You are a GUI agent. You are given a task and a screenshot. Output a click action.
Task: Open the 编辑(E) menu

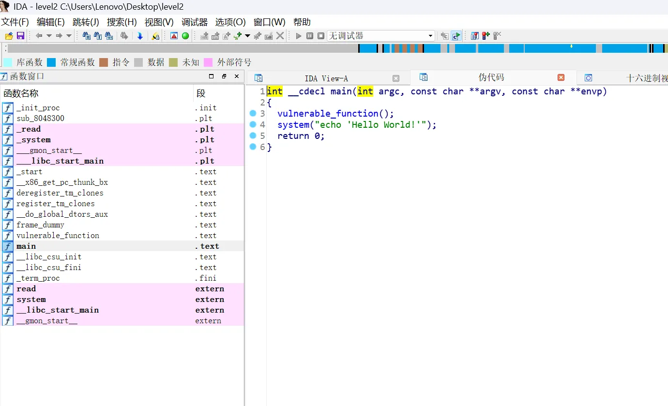51,22
